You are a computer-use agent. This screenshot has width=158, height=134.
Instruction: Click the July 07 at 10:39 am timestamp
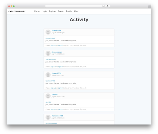click(x=58, y=118)
